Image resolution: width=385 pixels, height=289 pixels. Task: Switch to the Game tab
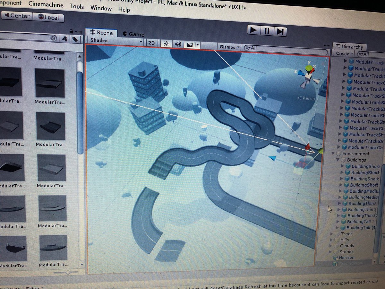pyautogui.click(x=133, y=34)
